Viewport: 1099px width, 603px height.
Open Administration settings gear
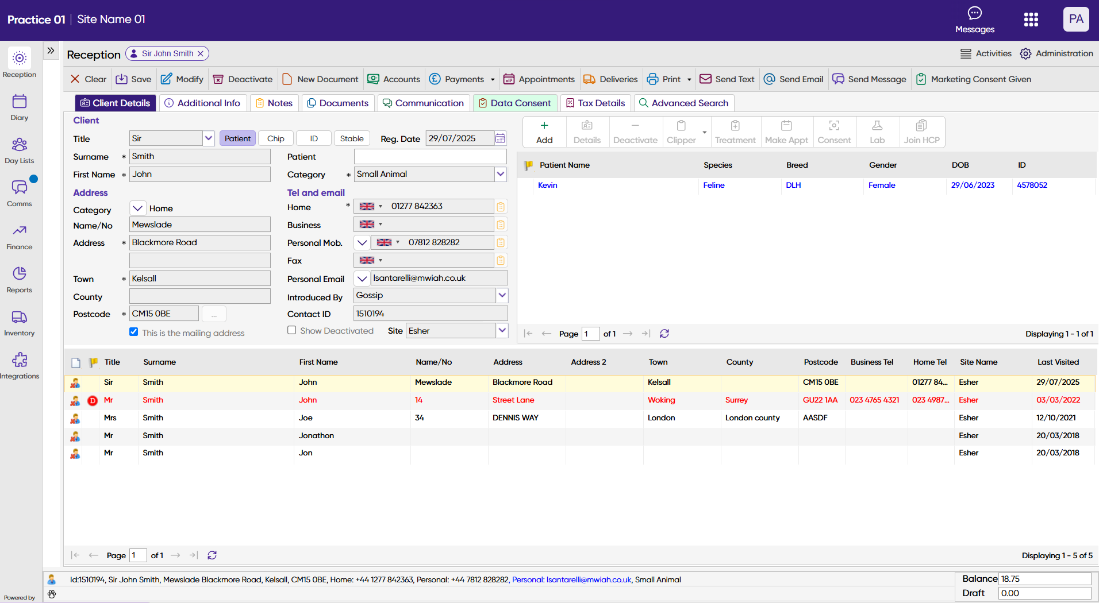coord(1025,53)
